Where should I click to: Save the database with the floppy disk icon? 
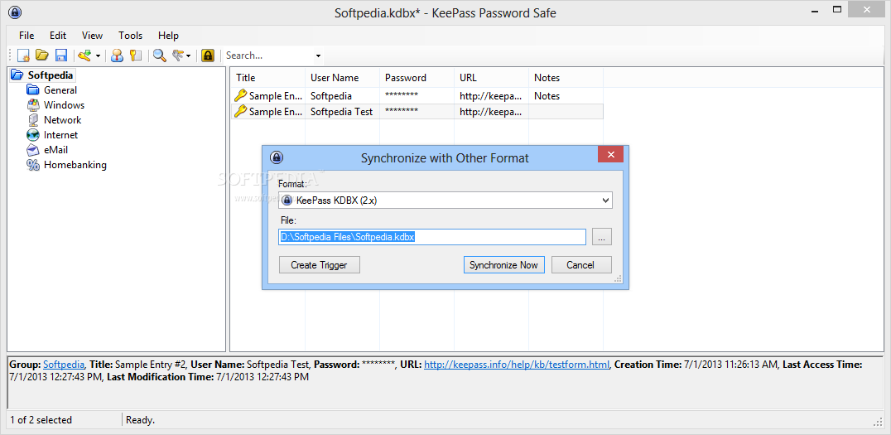point(60,56)
